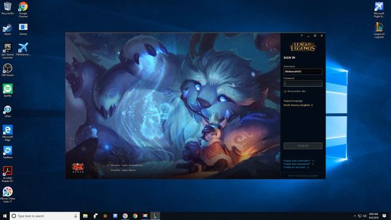Screen dimensions: 391x220
Task: Open the Games folder desktop icon
Action: 23,29
